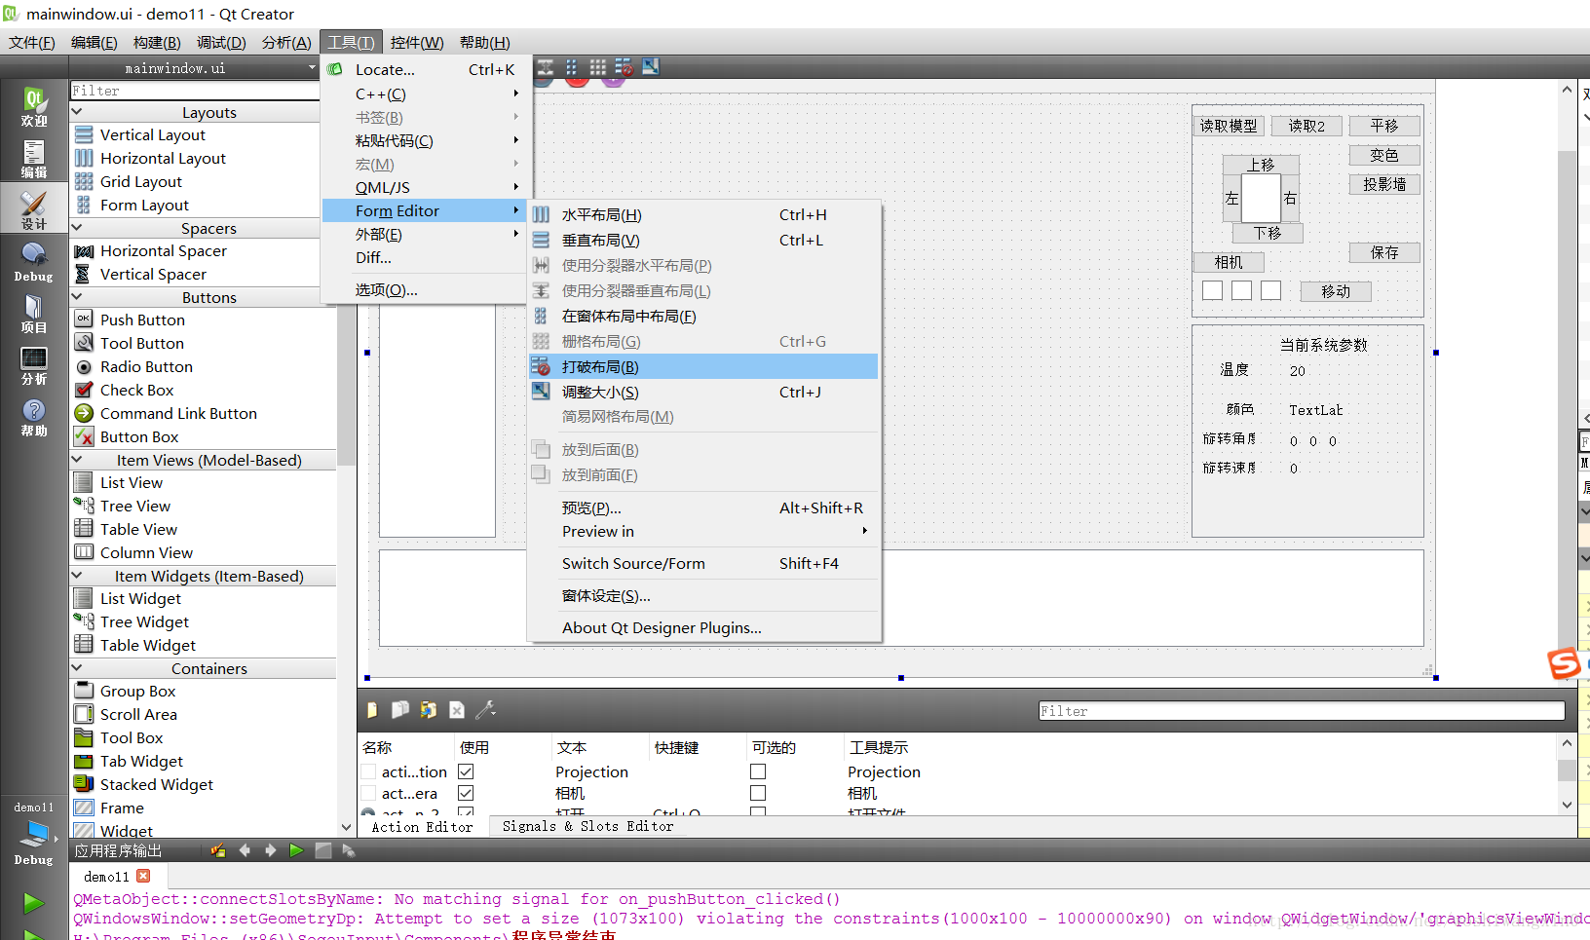Click widget box scrollbar down arrow
This screenshot has width=1590, height=940.
click(x=346, y=827)
